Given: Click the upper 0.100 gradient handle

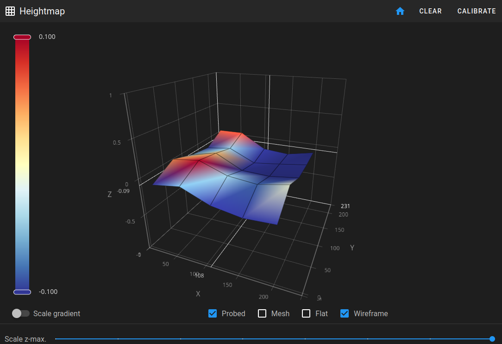Looking at the screenshot, I should [x=22, y=37].
